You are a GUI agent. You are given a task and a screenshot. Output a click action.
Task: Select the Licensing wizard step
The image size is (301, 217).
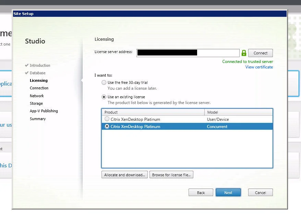pos(39,80)
